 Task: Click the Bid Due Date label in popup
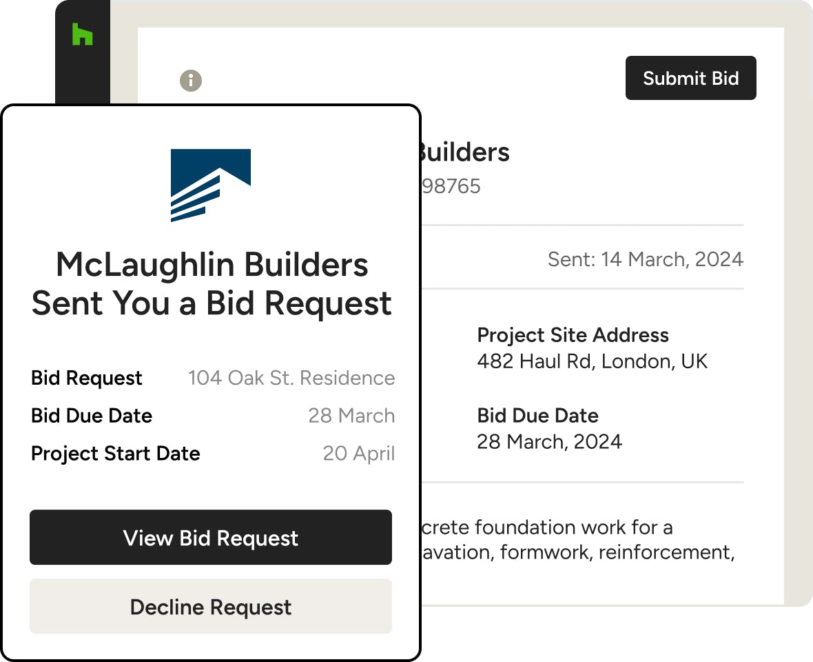point(92,416)
